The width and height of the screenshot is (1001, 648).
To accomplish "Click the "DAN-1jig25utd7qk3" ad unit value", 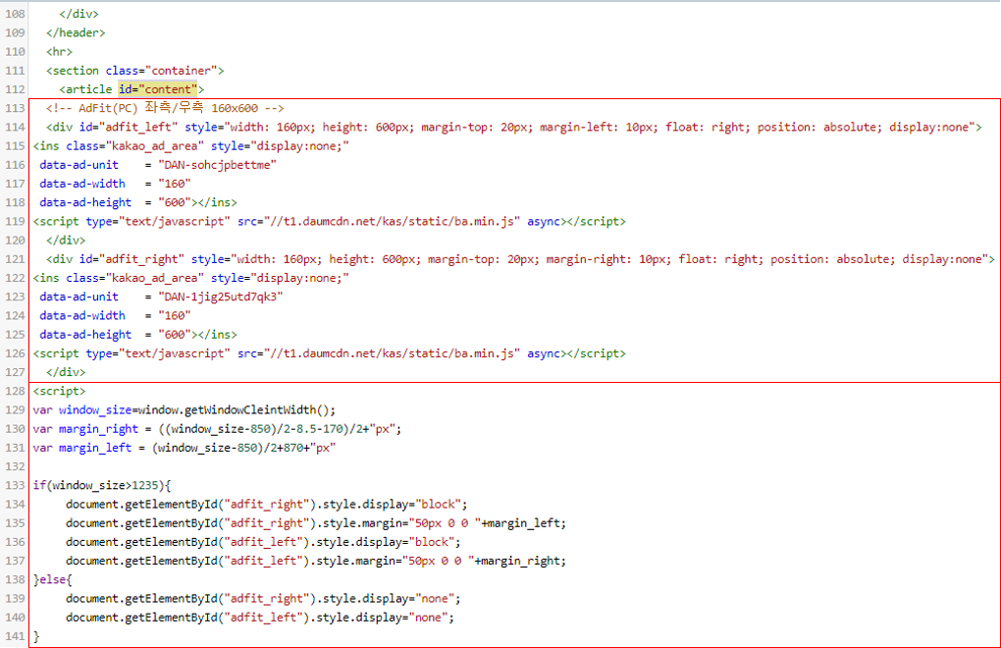I will pos(220,297).
